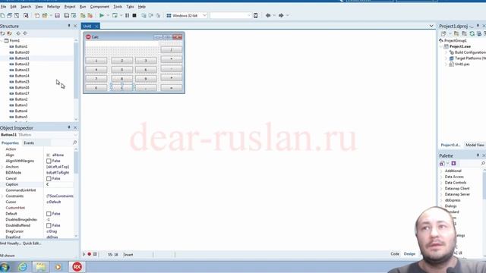Click the green Run button in toolbar
Image resolution: width=486 pixels, height=273 pixels.
pyautogui.click(x=101, y=15)
